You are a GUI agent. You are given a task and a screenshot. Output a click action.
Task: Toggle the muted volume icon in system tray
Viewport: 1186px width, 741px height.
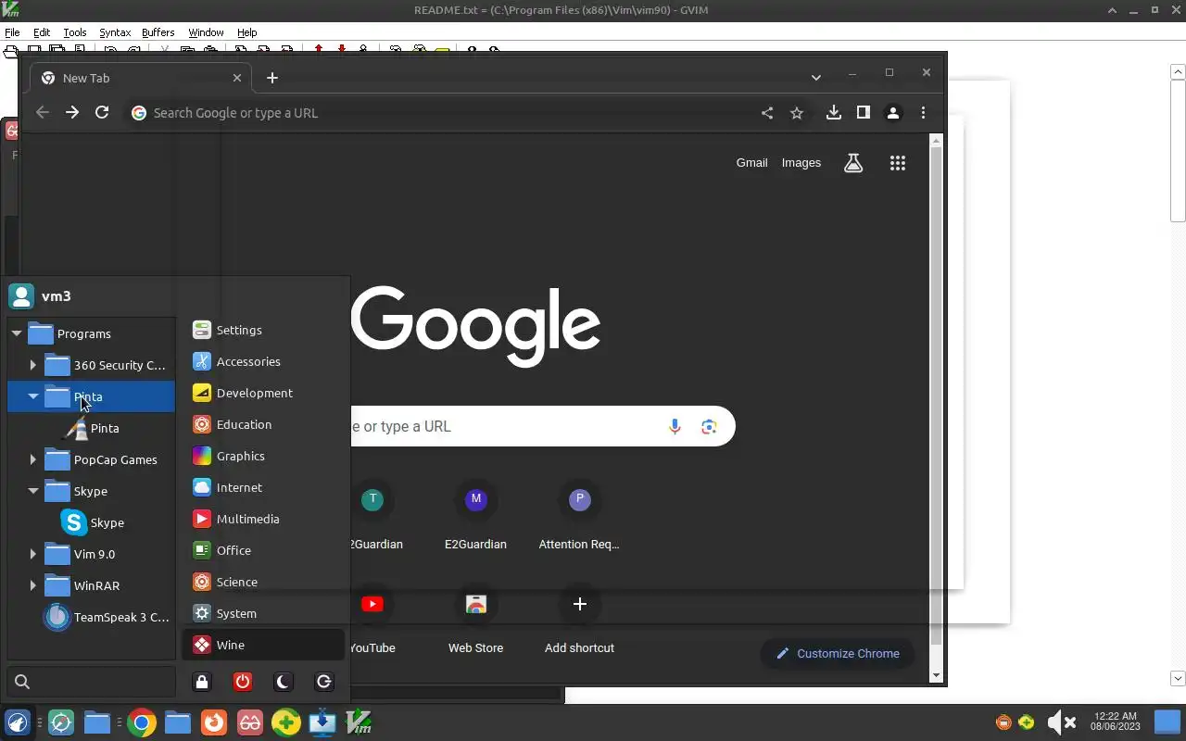tap(1061, 722)
